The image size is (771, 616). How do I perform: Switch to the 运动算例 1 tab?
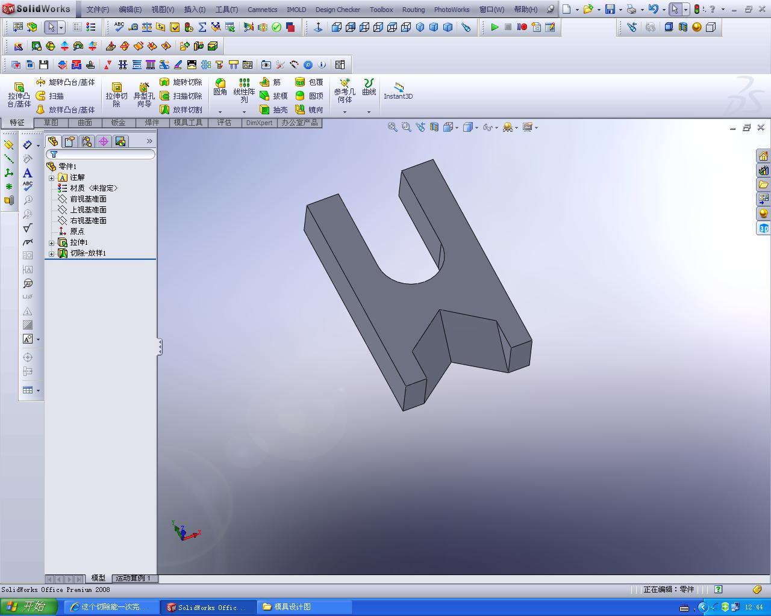(x=134, y=578)
